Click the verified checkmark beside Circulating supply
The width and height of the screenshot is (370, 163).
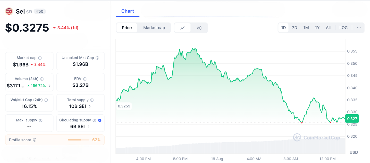click(100, 120)
